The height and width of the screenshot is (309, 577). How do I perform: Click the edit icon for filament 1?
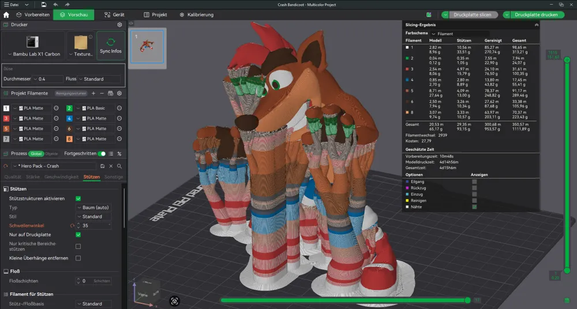[x=57, y=108]
